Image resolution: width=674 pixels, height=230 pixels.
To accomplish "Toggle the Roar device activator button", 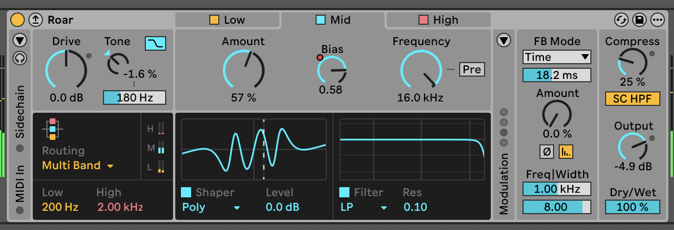I will coord(18,20).
